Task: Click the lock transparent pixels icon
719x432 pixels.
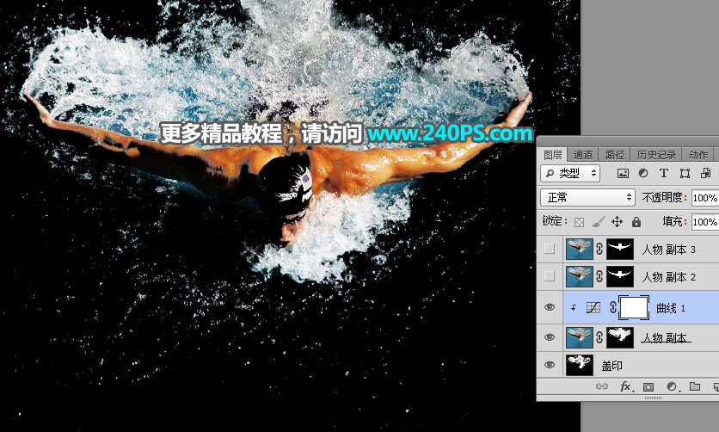Action: click(x=580, y=222)
